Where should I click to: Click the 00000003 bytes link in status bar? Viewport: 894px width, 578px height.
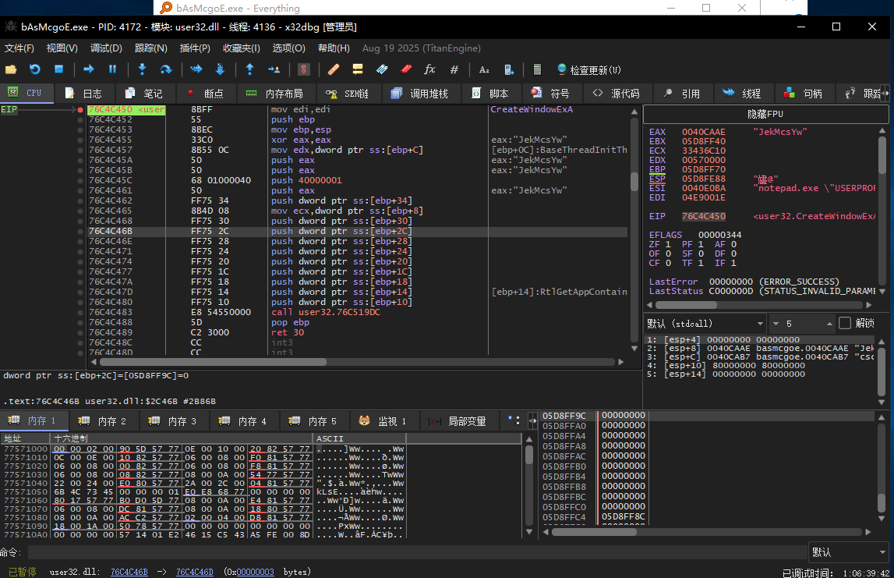(x=256, y=572)
